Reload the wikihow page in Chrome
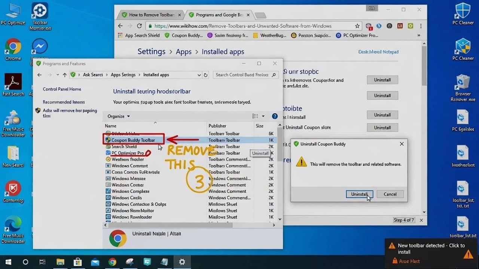The height and width of the screenshot is (269, 479). coord(139,26)
